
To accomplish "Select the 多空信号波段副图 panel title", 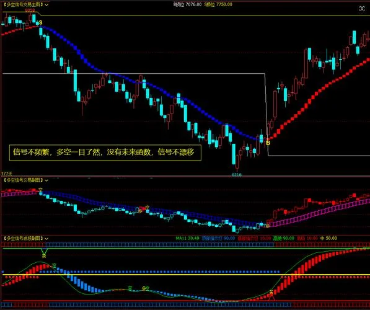I will tap(23, 239).
